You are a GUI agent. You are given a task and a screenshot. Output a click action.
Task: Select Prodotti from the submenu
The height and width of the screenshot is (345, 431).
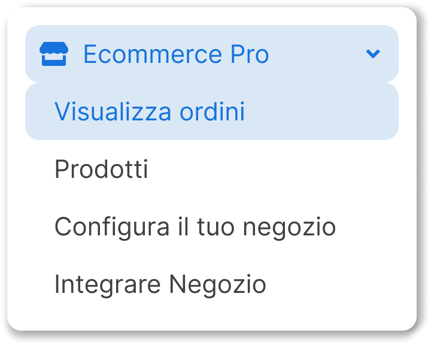point(212,169)
